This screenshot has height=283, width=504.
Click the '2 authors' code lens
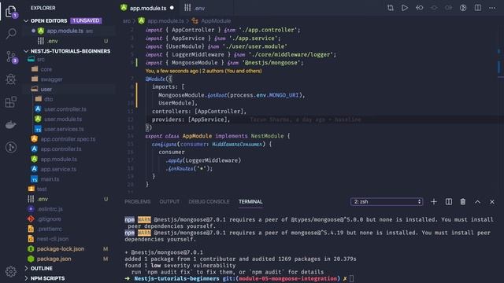point(232,71)
